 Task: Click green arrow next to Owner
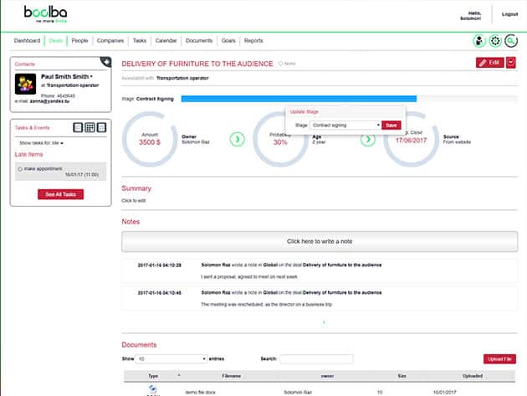[237, 138]
